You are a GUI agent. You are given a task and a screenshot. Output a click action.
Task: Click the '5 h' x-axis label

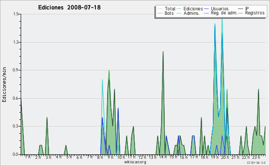coord(69,157)
